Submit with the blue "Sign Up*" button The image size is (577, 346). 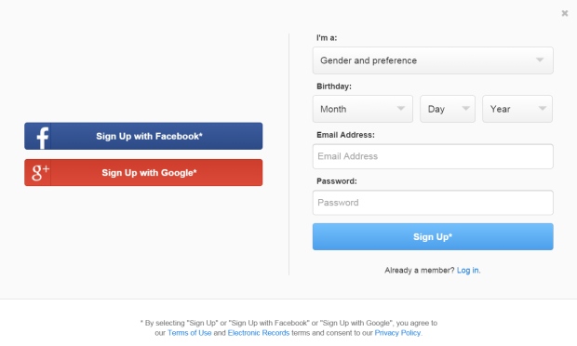point(433,237)
